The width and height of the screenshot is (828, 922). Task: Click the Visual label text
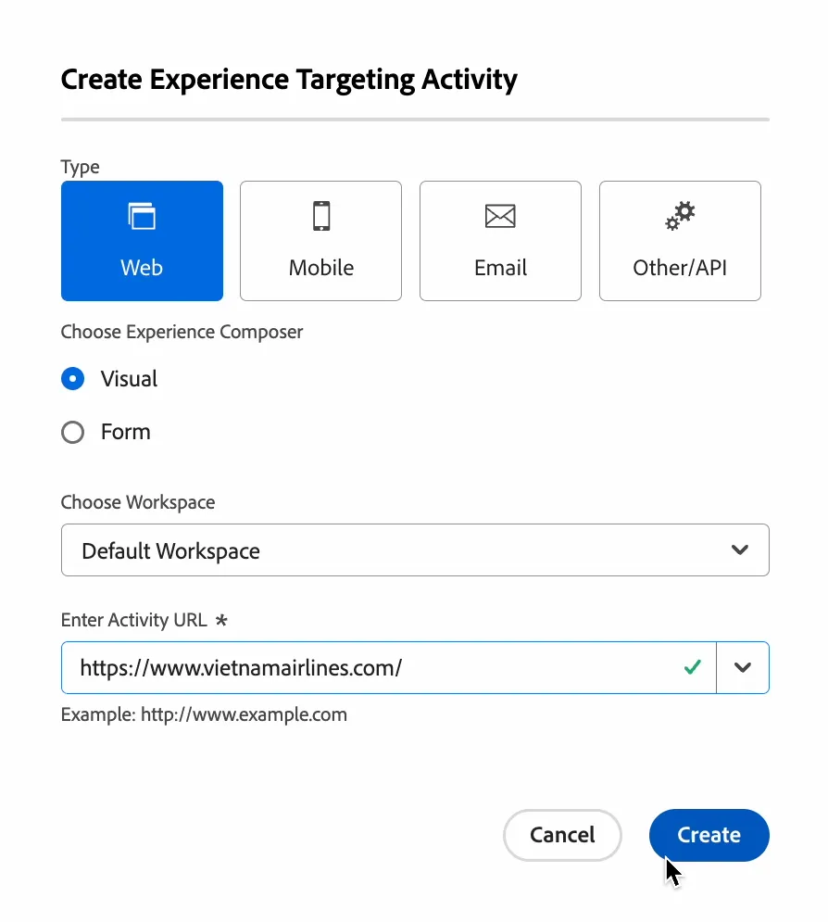(x=130, y=379)
